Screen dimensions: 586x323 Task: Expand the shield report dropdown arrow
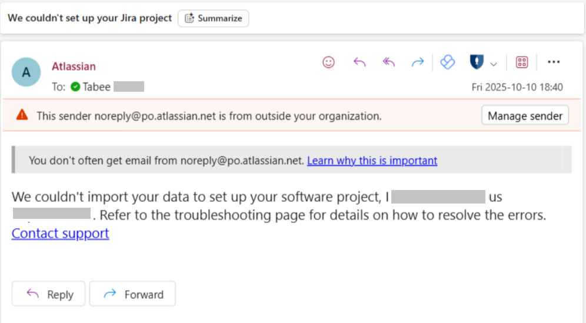pyautogui.click(x=494, y=64)
